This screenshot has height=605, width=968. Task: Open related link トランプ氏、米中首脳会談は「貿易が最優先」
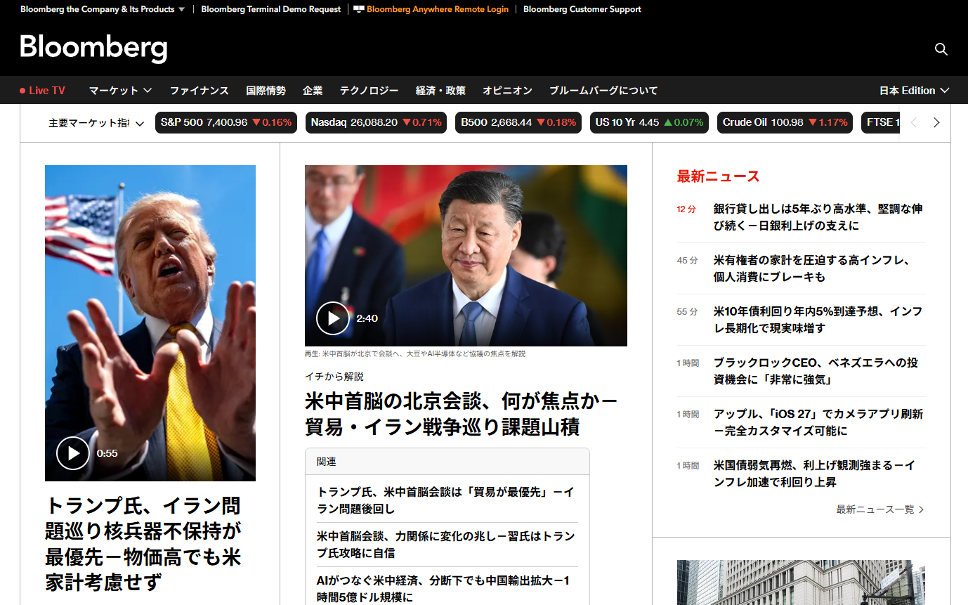(445, 500)
